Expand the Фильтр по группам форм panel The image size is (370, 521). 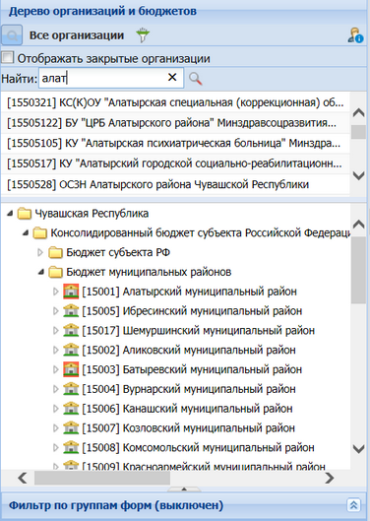tap(353, 505)
